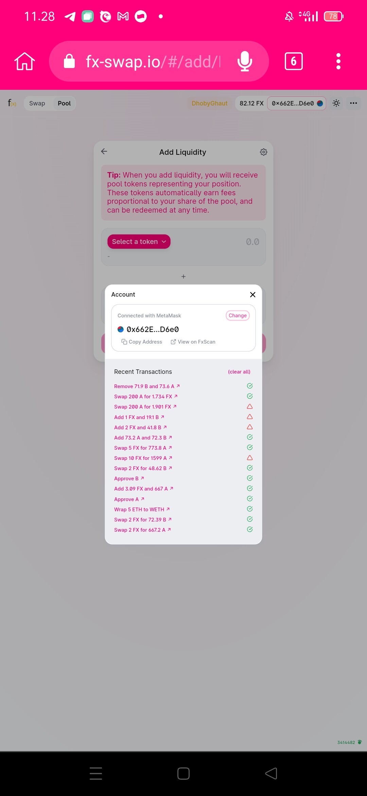The height and width of the screenshot is (796, 367).
Task: Click the Change wallet button
Action: pos(238,315)
